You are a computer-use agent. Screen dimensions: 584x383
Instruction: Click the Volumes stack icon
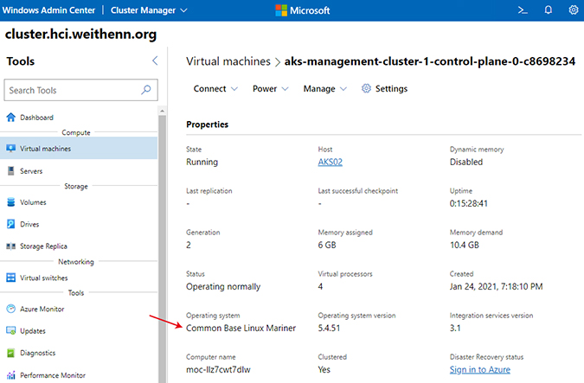(x=10, y=202)
